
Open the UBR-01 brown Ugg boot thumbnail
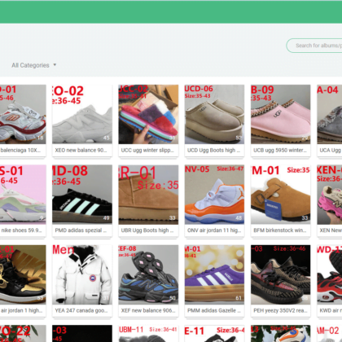tap(148, 195)
